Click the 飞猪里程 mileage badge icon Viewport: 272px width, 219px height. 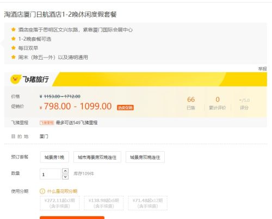(x=47, y=123)
